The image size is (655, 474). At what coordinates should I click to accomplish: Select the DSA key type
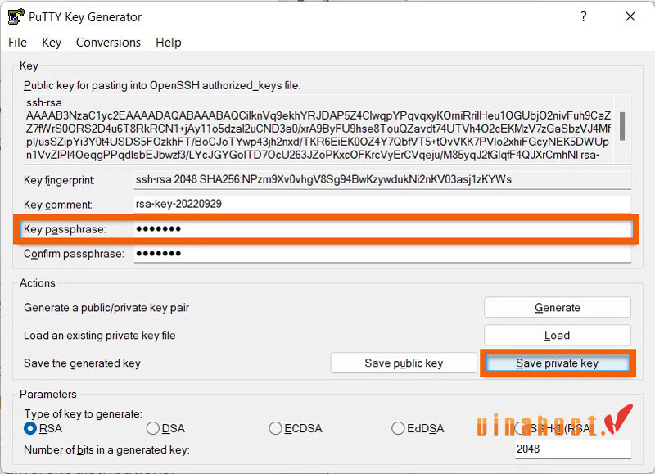tap(166, 428)
